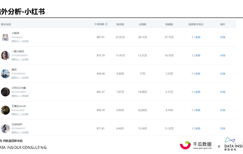
Task: Open the avatar of user 小梨涡
Action: coord(5,37)
